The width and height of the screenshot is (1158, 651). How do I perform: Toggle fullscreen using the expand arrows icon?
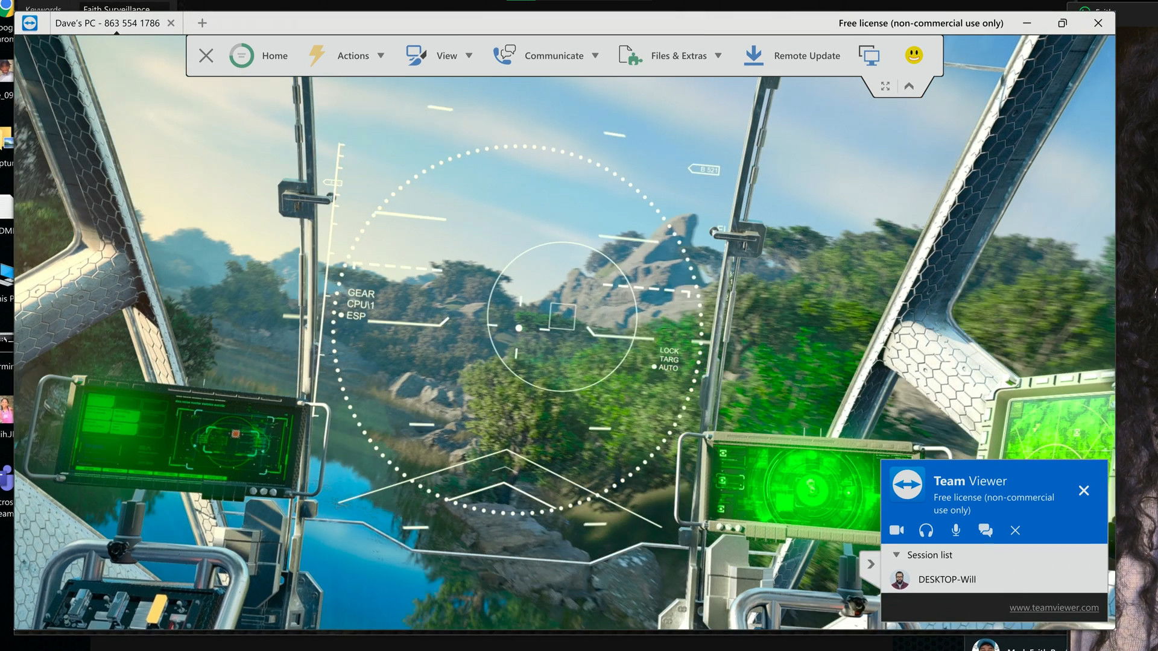click(x=885, y=86)
